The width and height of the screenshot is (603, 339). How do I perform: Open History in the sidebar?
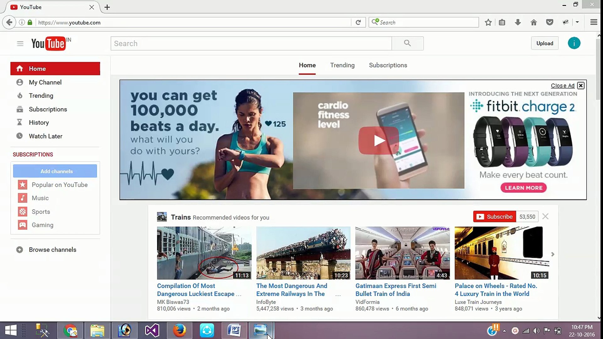pyautogui.click(x=39, y=122)
